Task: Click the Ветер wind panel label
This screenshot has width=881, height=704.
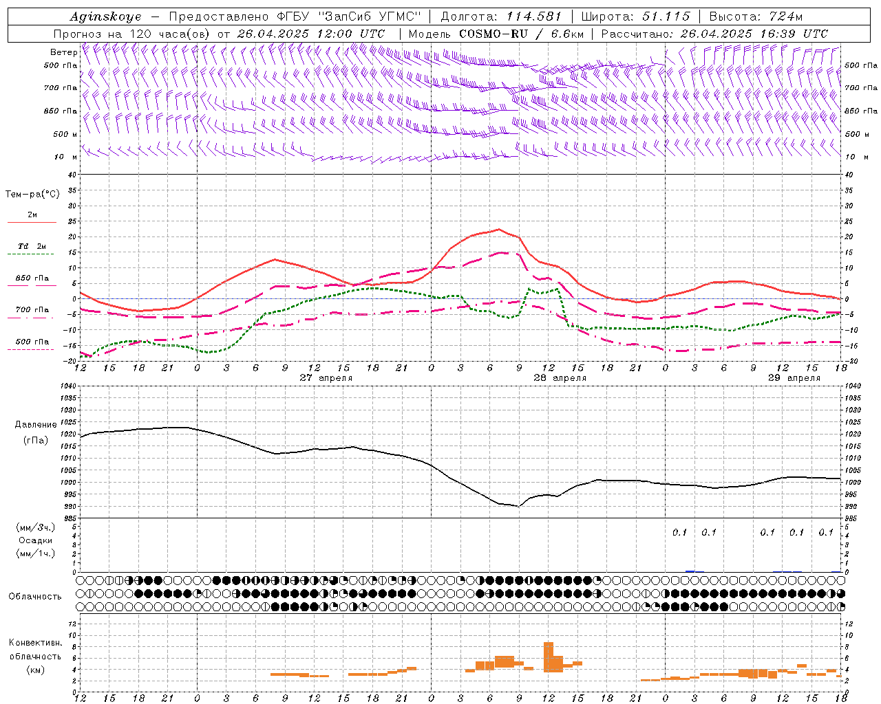Action: click(63, 52)
